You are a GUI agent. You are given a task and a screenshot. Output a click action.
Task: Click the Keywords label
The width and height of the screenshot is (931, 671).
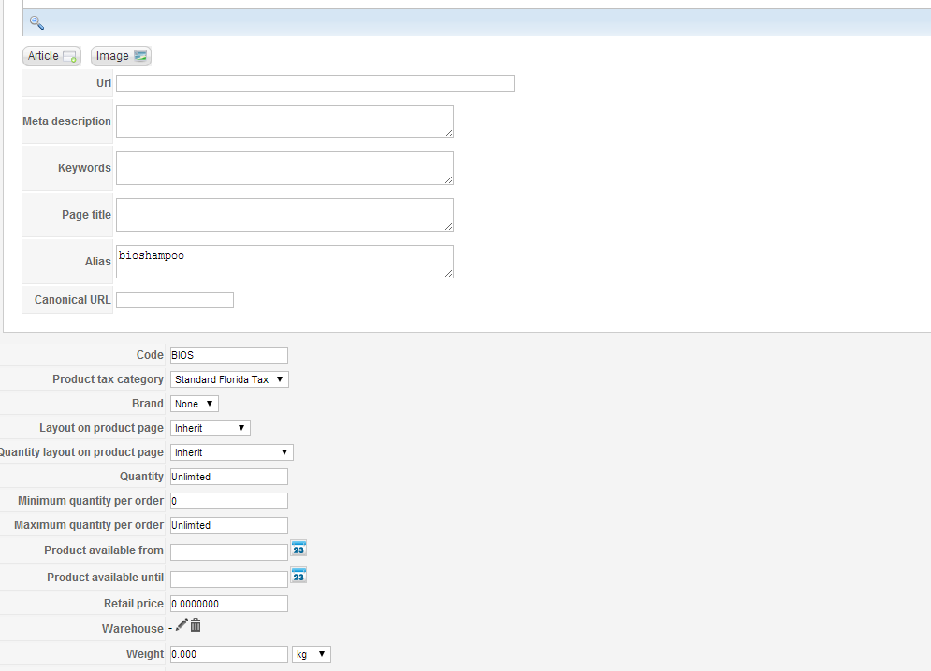click(x=84, y=168)
